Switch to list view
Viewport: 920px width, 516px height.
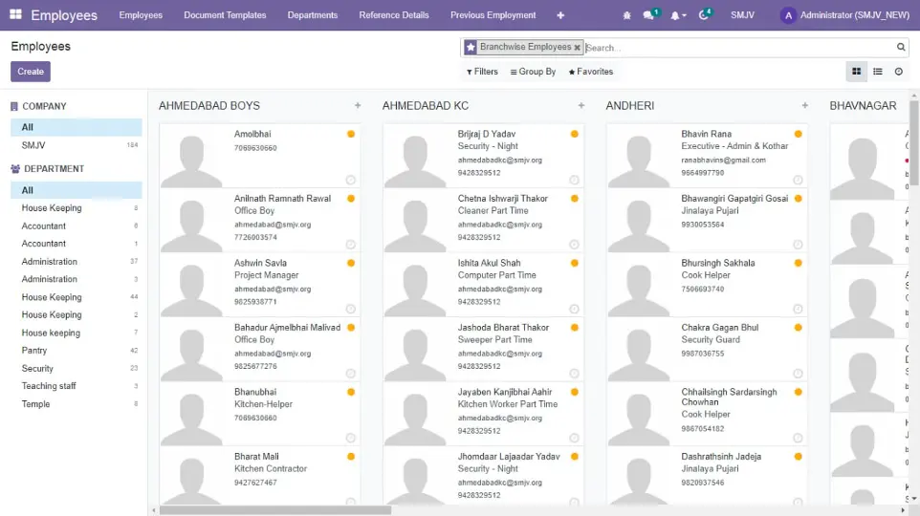coord(877,72)
